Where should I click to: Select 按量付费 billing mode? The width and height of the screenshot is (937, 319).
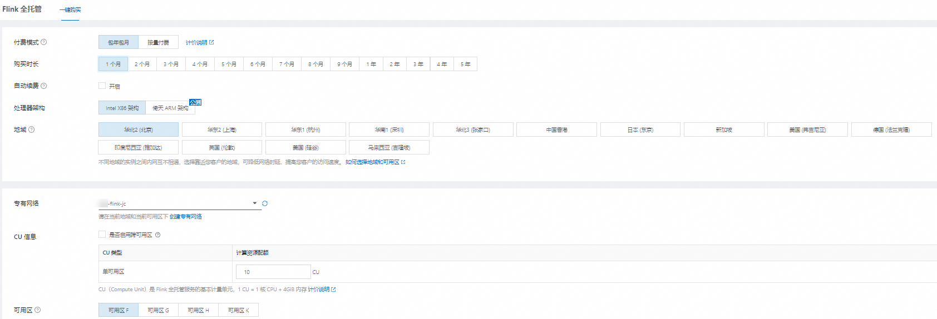coord(159,42)
